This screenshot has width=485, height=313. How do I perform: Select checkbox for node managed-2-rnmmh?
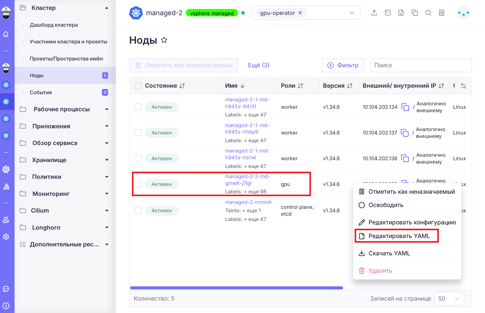(138, 210)
